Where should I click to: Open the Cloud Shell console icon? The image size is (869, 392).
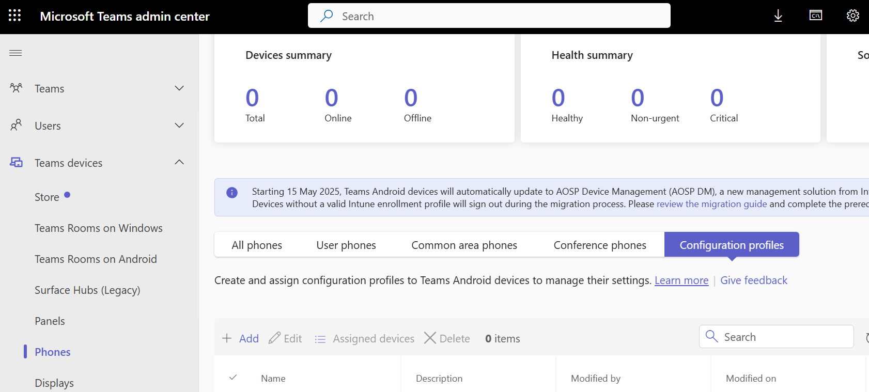816,15
